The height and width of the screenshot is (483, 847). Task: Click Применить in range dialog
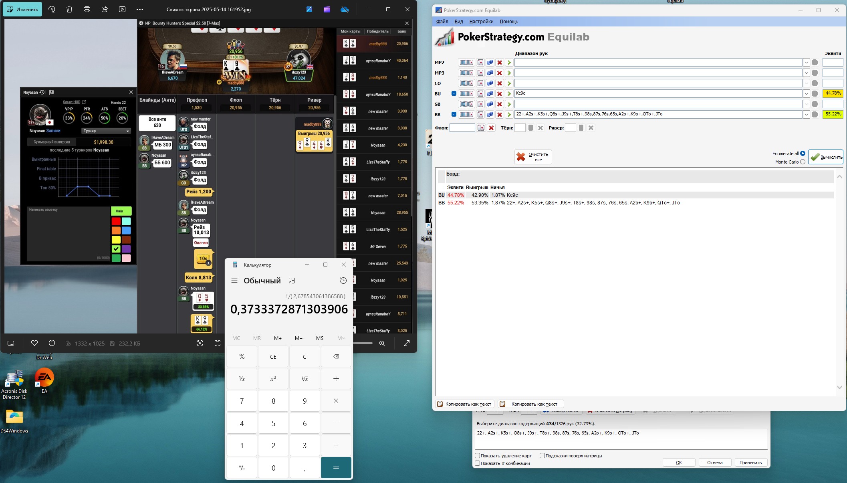coord(750,463)
